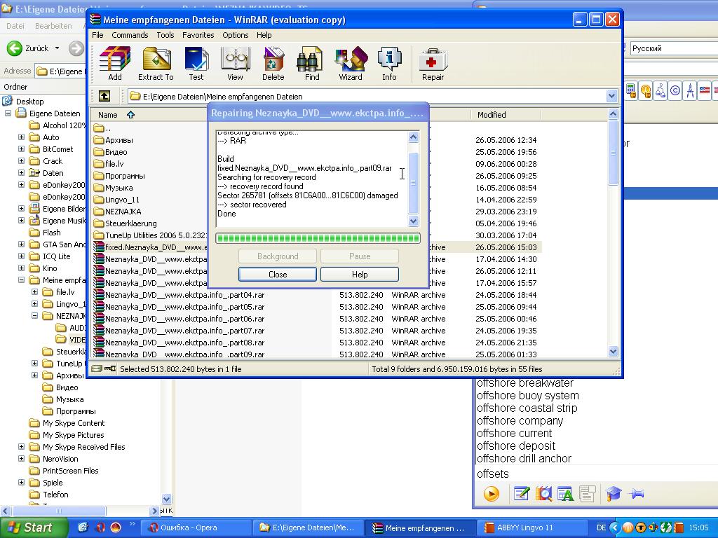Open the Favorites menu
Image resolution: width=718 pixels, height=538 pixels.
[198, 35]
